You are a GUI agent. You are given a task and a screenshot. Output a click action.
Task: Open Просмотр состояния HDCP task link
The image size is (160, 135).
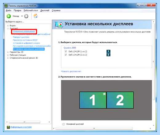point(25,40)
